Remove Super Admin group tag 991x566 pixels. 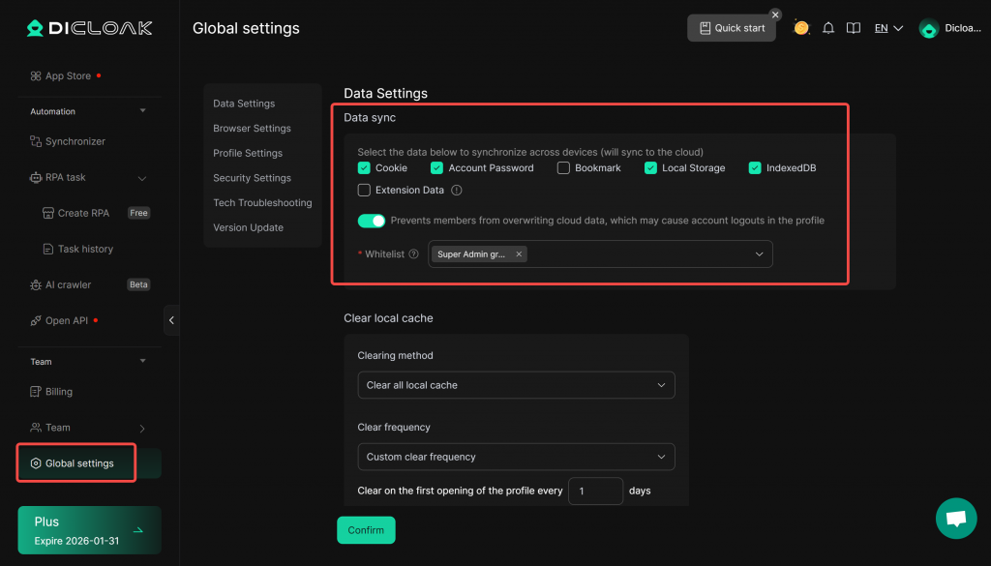point(519,254)
